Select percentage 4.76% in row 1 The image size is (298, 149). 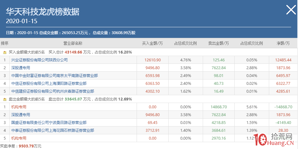186,60
